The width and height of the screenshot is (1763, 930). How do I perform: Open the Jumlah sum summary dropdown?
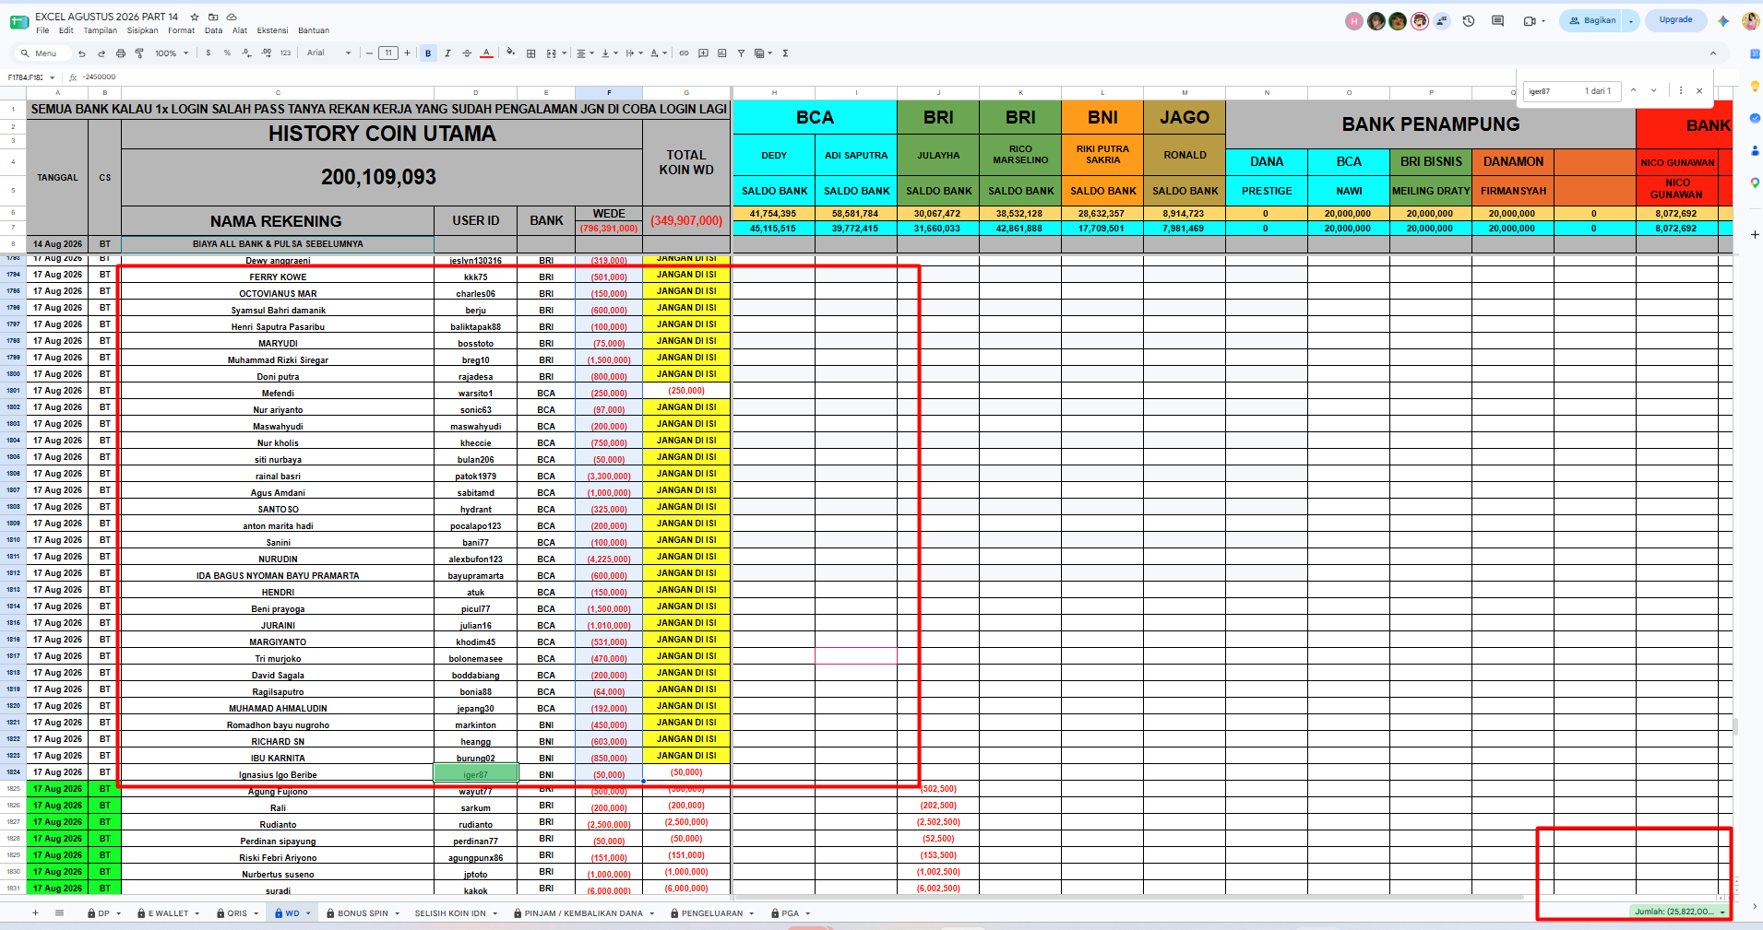[x=1679, y=912]
